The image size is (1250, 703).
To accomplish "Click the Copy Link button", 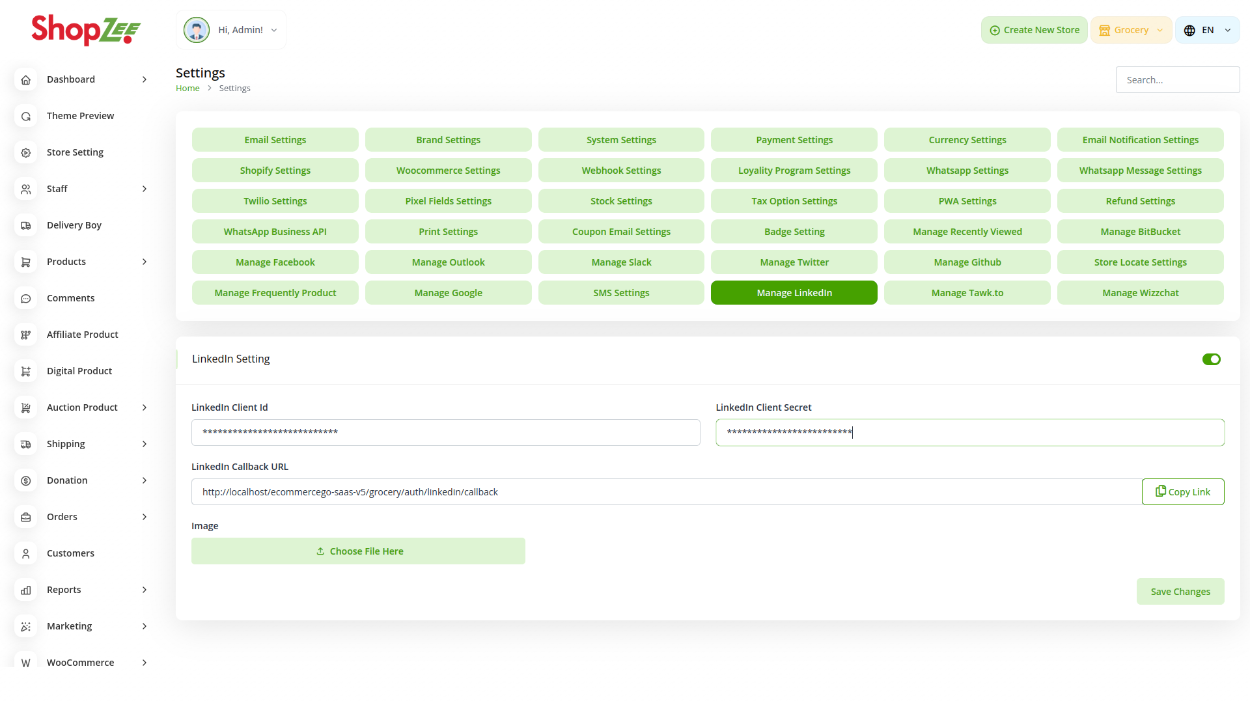I will tap(1182, 492).
